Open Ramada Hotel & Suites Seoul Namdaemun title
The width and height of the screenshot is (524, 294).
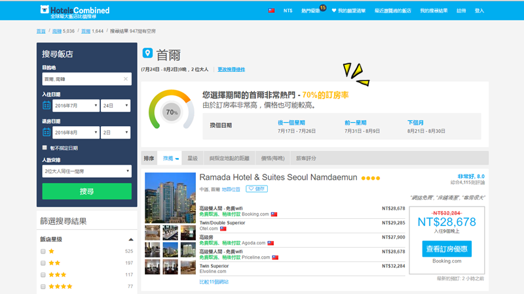(278, 177)
